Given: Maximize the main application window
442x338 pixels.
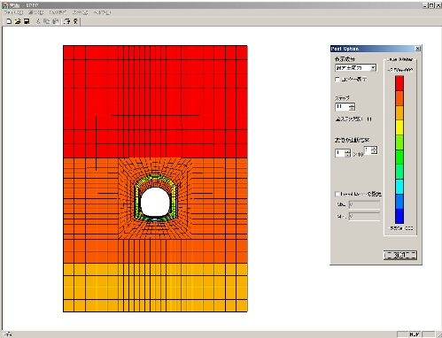Looking at the screenshot, I should point(431,5).
